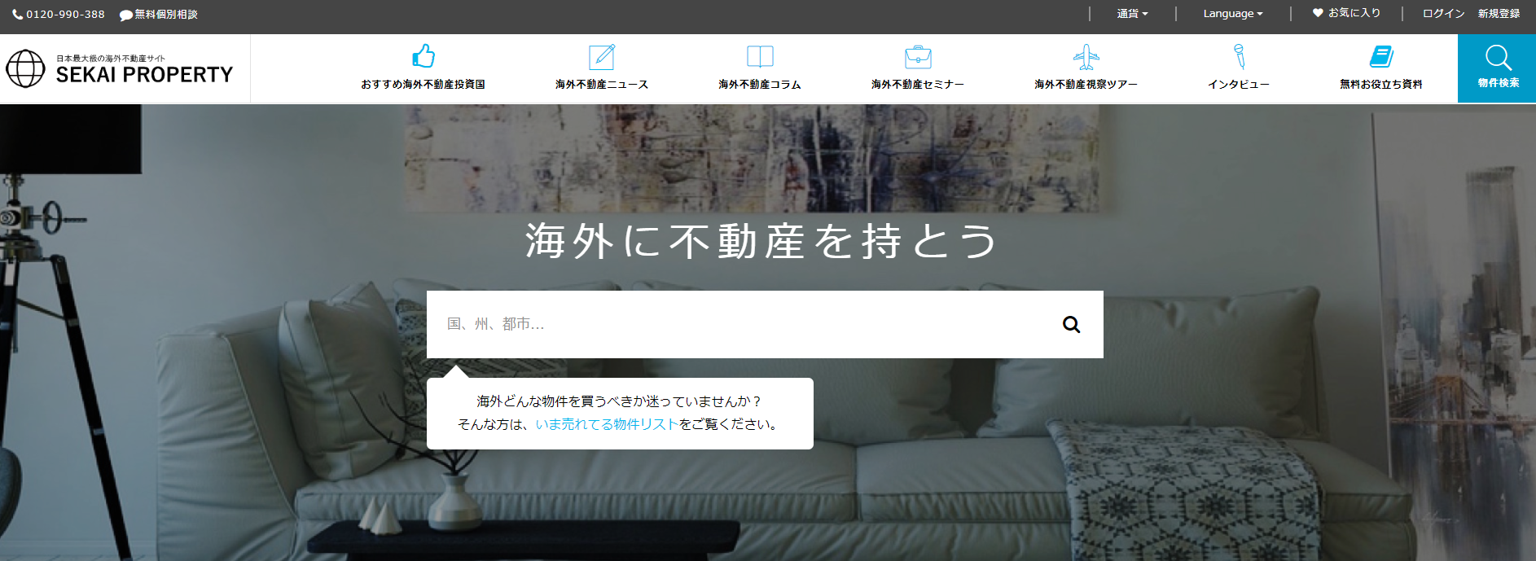This screenshot has height=561, width=1536.
Task: Click the magnifier icon in 物件検索 button
Action: click(1498, 58)
